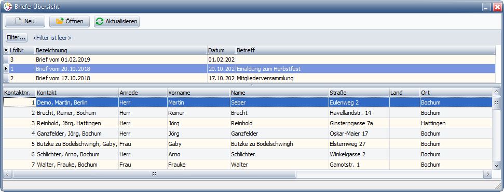Screen dimensions: 504x192
Task: Sort letters by Bezeichnung column header
Action: 121,50
